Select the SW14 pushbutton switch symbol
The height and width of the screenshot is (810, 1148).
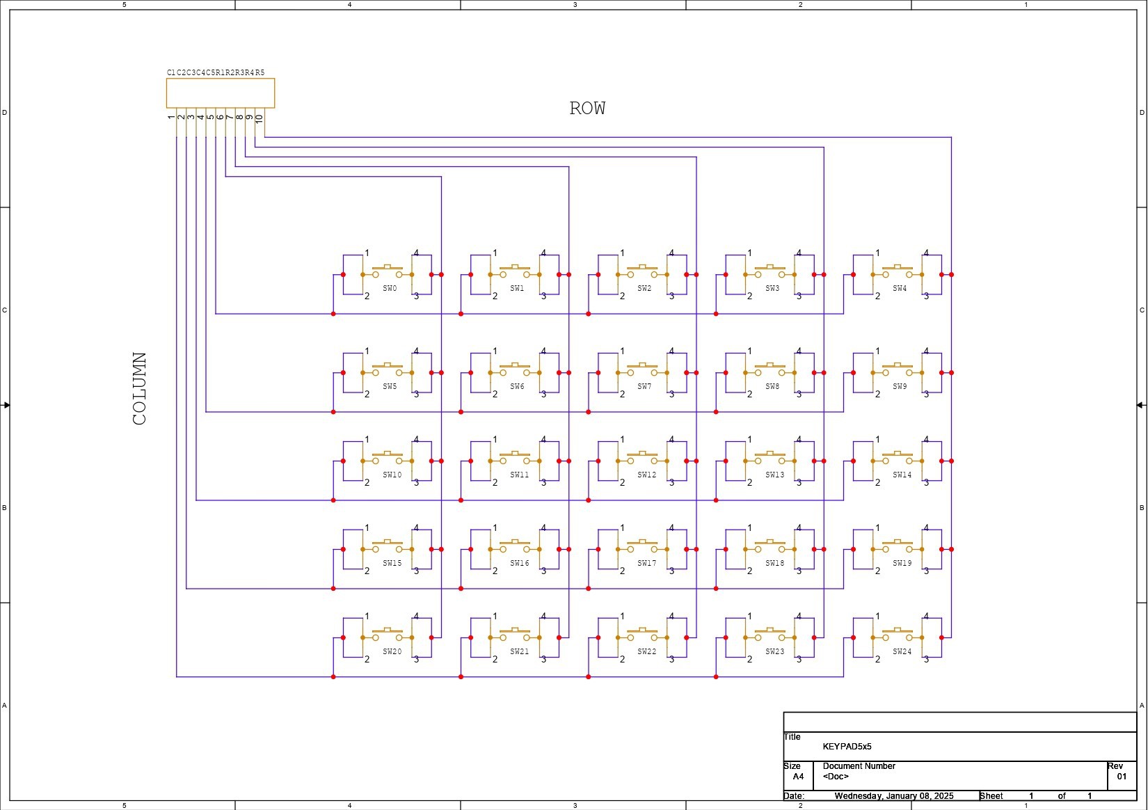click(898, 461)
